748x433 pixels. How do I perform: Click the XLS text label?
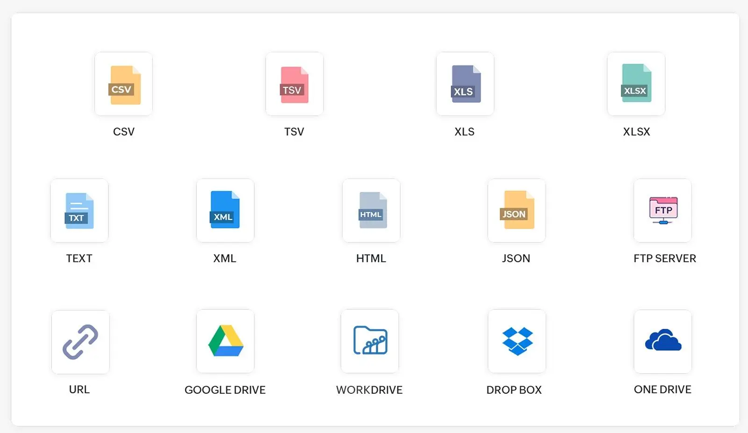[x=465, y=132]
